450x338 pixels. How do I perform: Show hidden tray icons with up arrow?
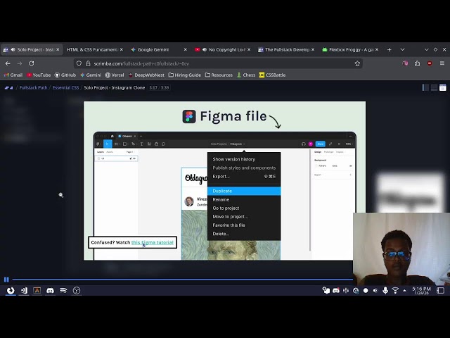pos(405,291)
